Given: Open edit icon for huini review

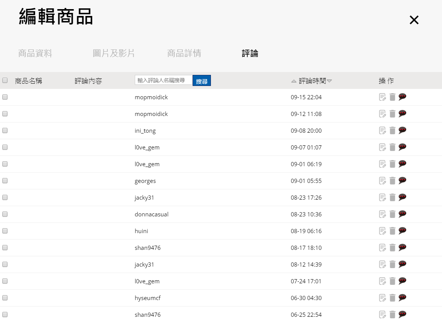Looking at the screenshot, I should (x=382, y=231).
